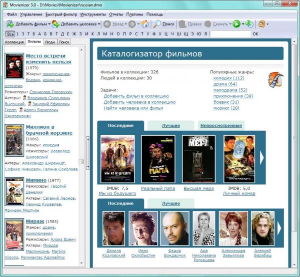The width and height of the screenshot is (300, 277).
Task: Click the orange catalog book toolbar icon
Action: coord(261,24)
